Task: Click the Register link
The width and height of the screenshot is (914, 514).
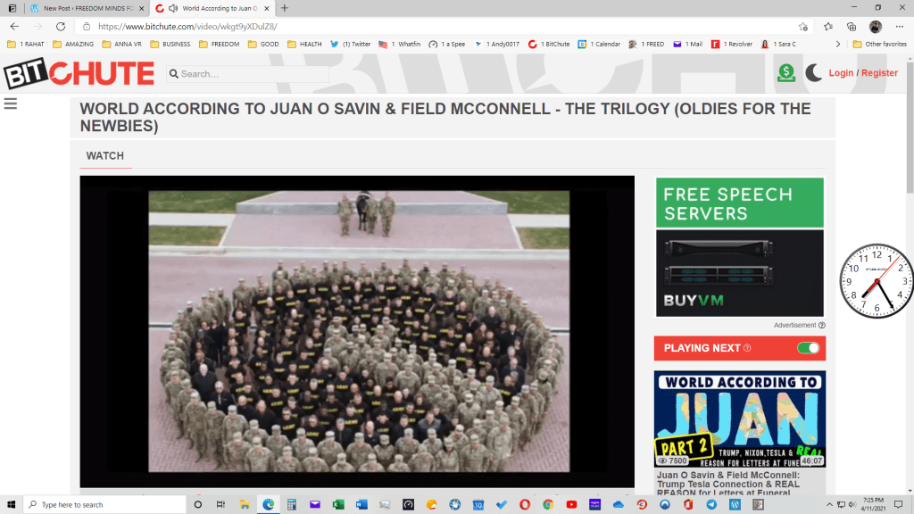Action: tap(879, 73)
